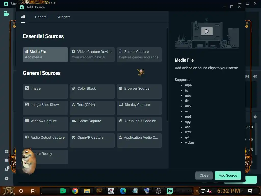The image size is (261, 196).
Task: Click the skip-next playback icon in main window
Action: click(247, 76)
